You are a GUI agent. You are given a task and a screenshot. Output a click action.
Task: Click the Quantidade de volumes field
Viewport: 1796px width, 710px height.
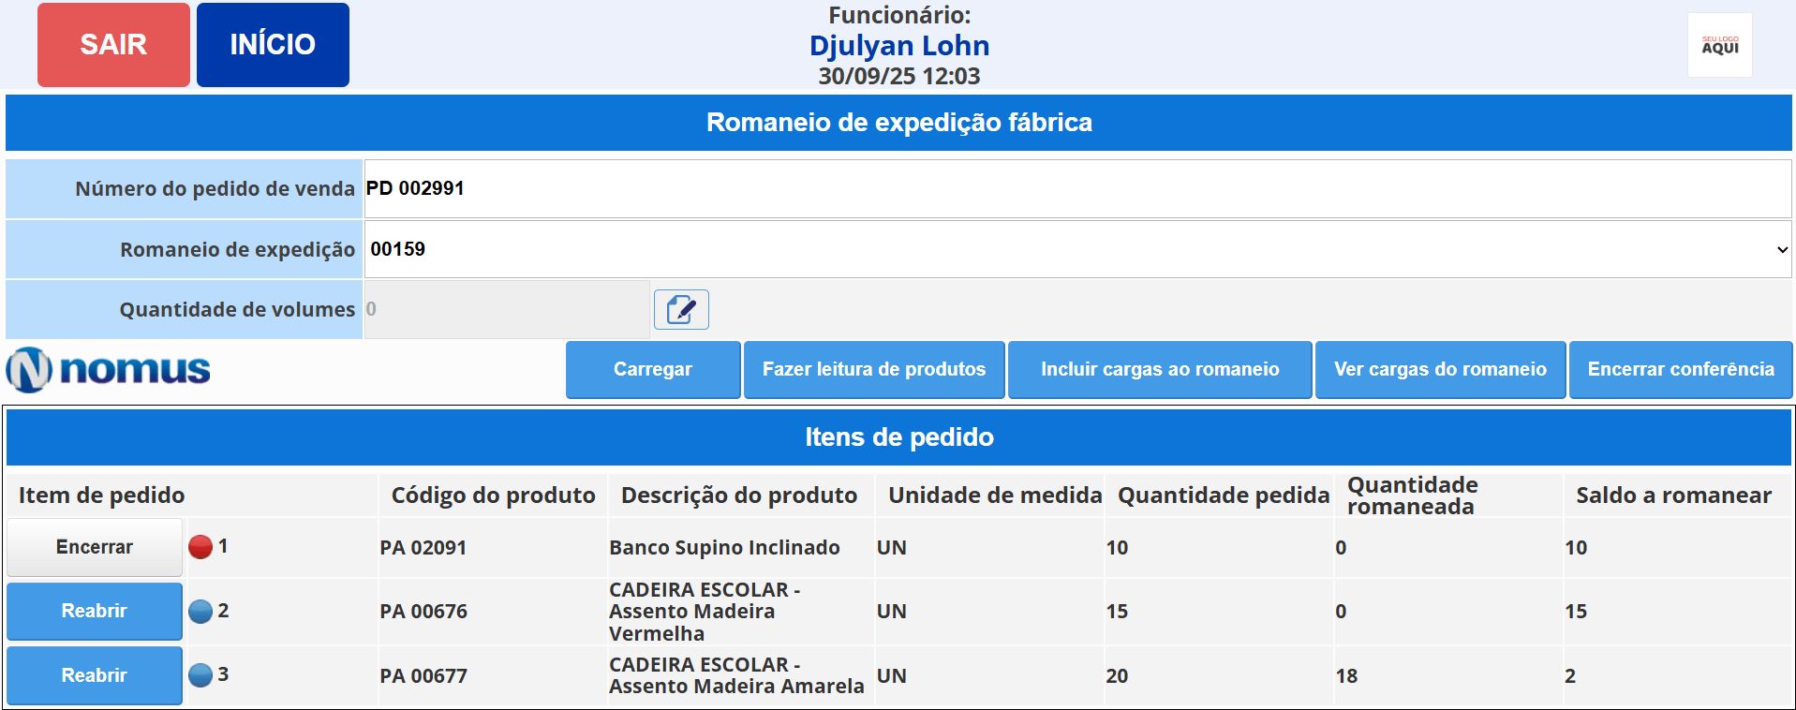pyautogui.click(x=506, y=309)
